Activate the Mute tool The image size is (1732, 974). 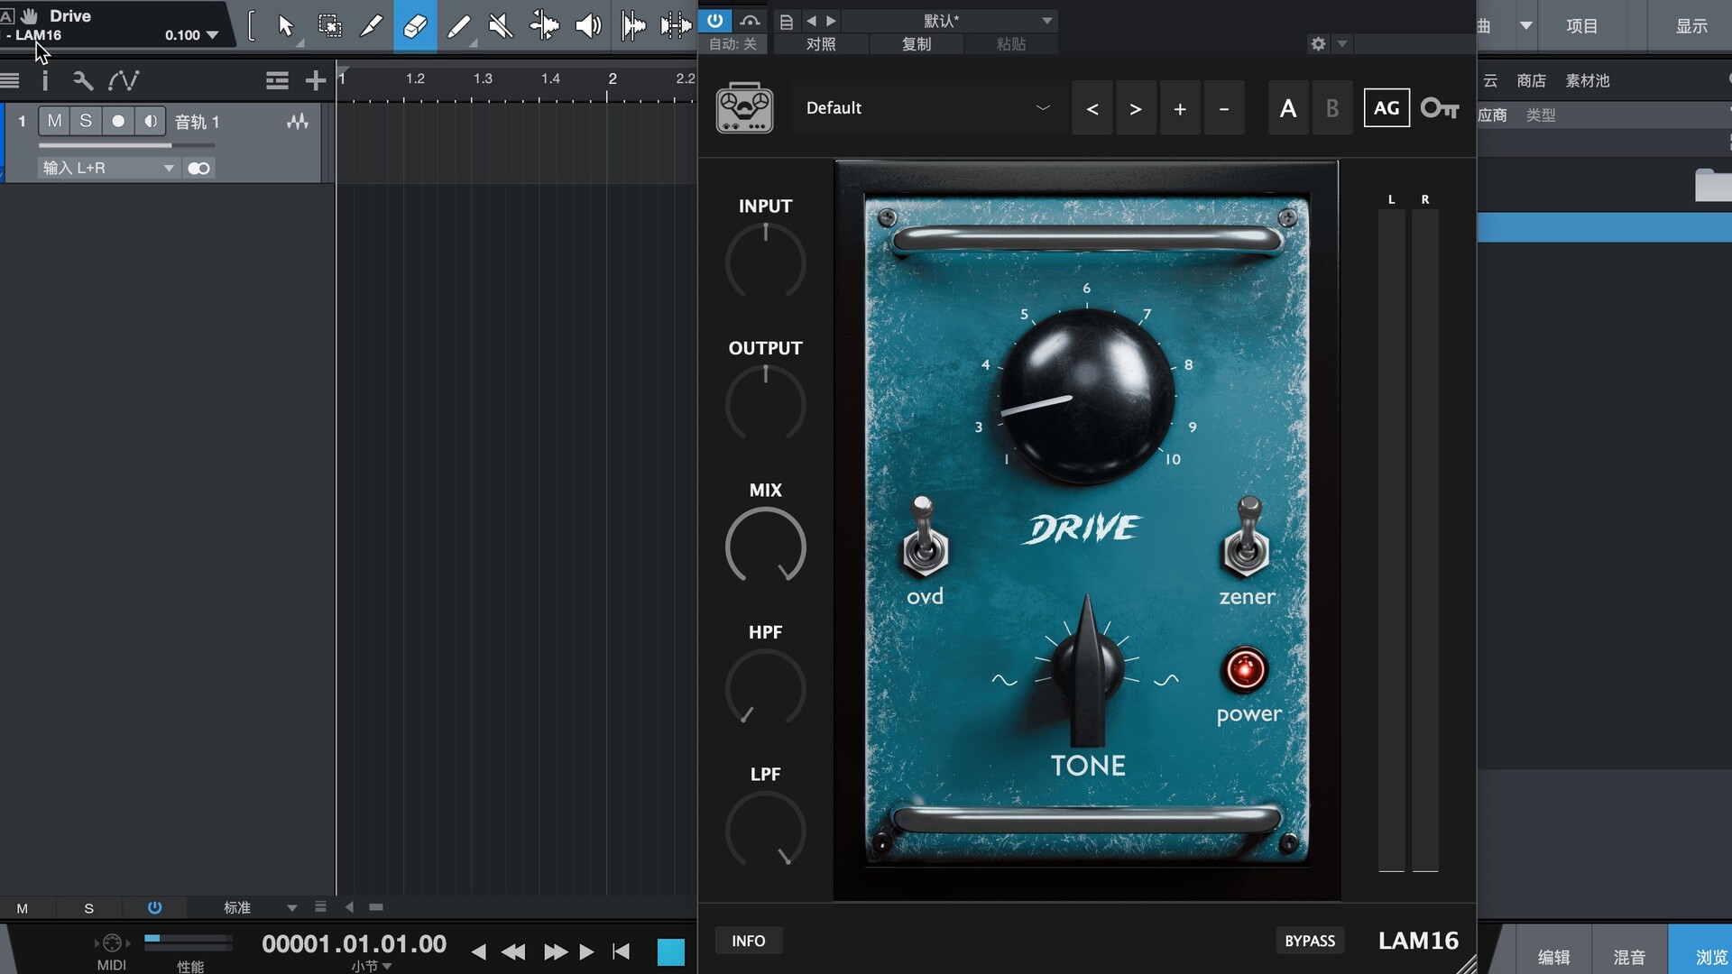501,26
